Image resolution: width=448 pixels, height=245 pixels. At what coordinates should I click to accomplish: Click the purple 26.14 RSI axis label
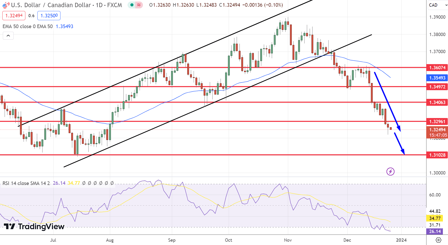pyautogui.click(x=435, y=231)
